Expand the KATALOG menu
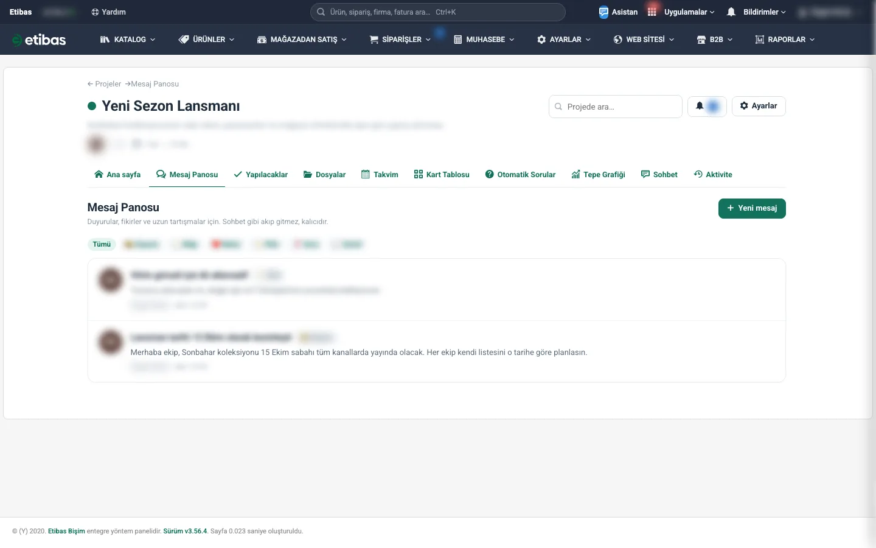 click(x=128, y=40)
